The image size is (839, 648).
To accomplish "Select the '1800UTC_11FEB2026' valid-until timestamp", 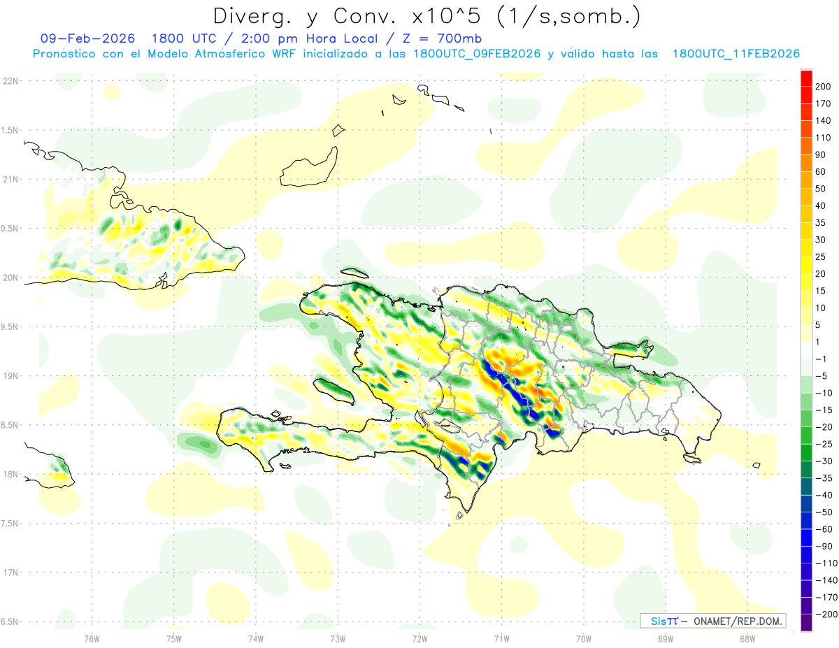I will point(736,54).
